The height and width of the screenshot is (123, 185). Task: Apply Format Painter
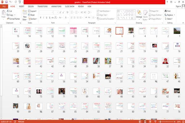click(13, 19)
